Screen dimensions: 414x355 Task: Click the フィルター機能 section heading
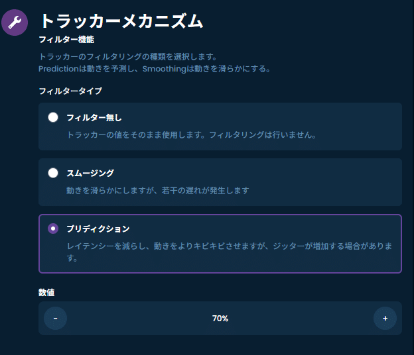pos(66,40)
